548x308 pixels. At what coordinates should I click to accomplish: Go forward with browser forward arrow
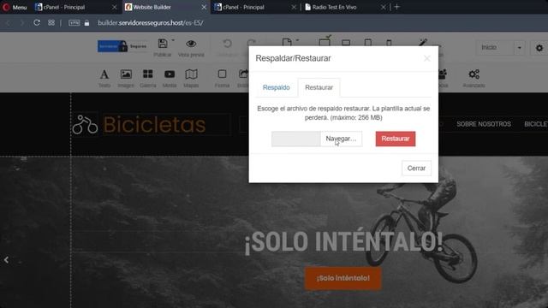[x=22, y=23]
